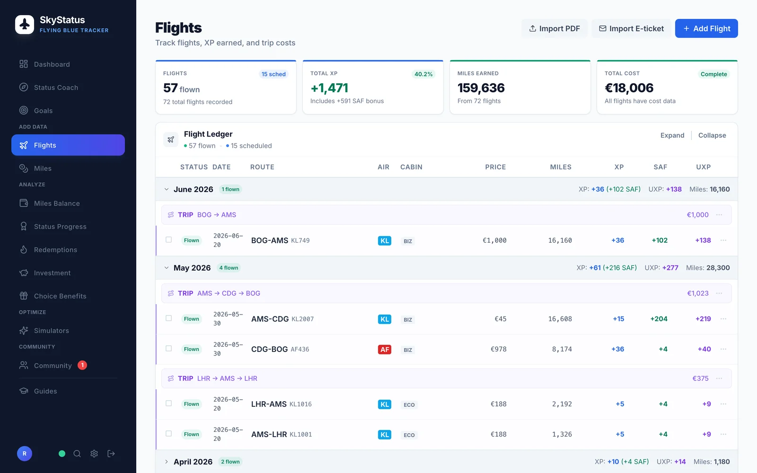
Task: Click trip route icon for AMS → CDG → BOG
Action: tap(171, 293)
